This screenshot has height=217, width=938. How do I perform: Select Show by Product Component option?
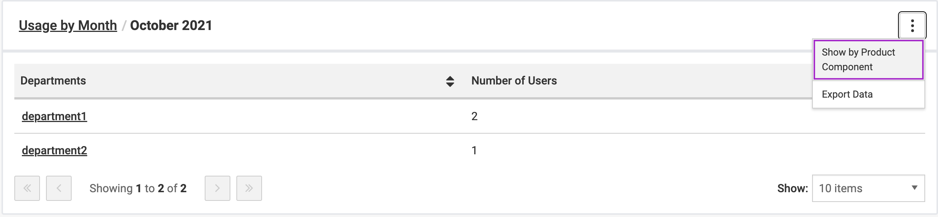click(868, 60)
